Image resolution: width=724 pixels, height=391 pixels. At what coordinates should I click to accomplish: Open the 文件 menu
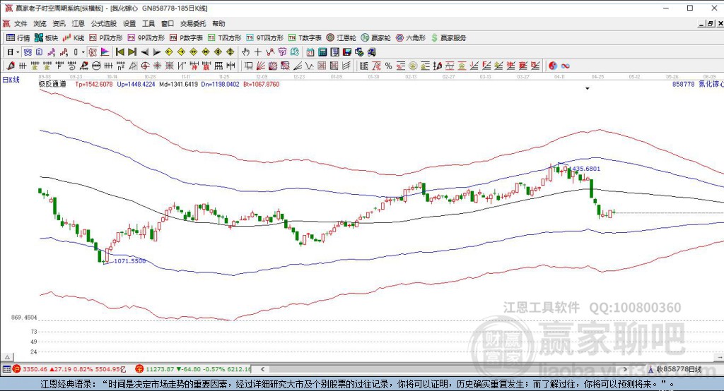click(21, 23)
